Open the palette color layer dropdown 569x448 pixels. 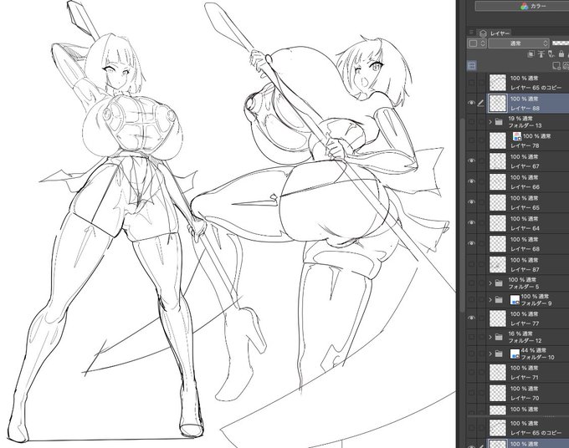[477, 43]
